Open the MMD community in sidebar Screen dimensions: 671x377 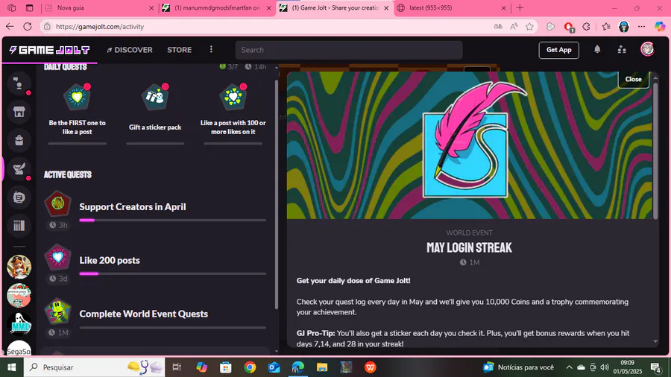pos(19,323)
